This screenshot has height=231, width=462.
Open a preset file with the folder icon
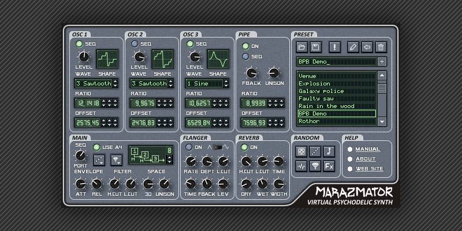[x=301, y=47]
